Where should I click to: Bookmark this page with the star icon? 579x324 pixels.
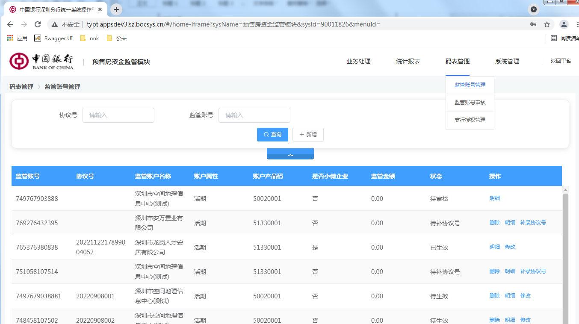(x=547, y=24)
